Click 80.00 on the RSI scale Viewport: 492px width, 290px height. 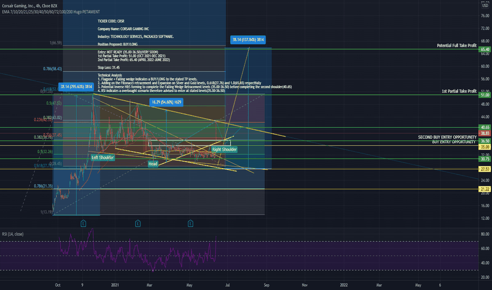[485, 234]
